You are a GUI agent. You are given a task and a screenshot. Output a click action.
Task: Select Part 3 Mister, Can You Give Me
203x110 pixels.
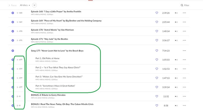point(59,77)
